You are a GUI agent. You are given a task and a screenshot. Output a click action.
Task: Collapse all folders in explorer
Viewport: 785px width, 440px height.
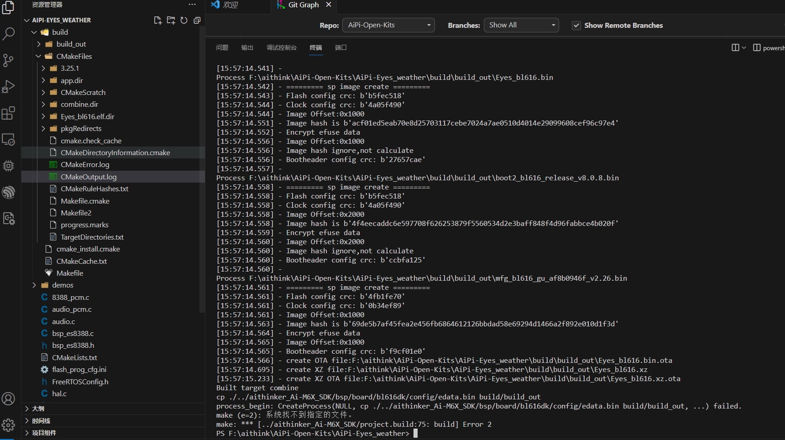[x=197, y=20]
